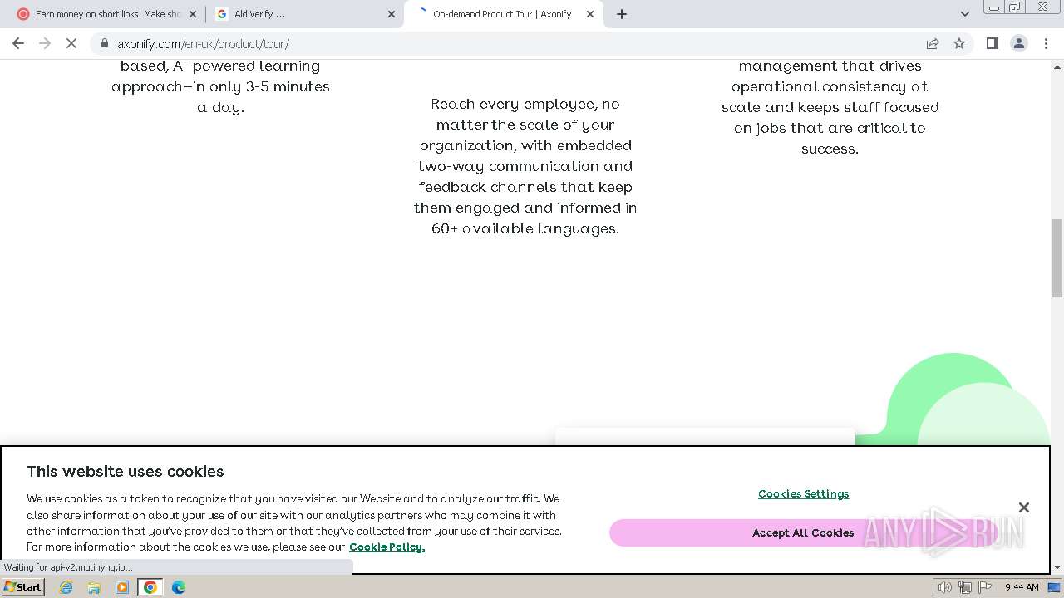Open network status tray icon
The image size is (1064, 598).
[964, 587]
